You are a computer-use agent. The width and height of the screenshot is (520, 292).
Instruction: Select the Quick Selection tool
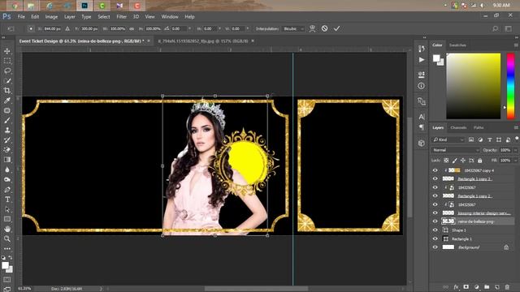tap(7, 81)
